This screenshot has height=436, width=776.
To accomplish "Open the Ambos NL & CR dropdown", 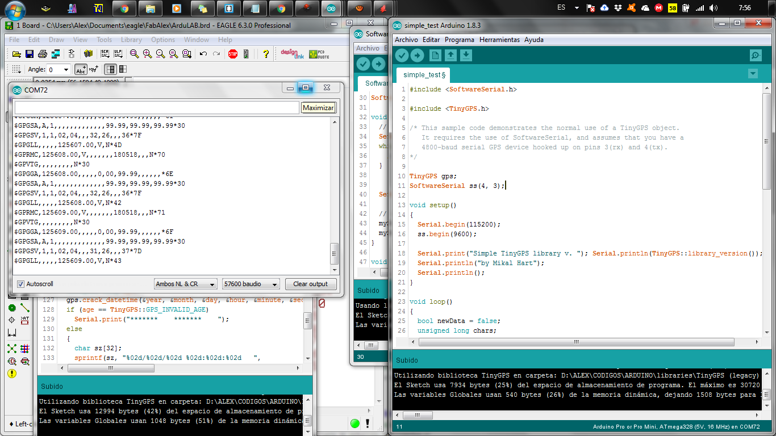I will (x=186, y=284).
